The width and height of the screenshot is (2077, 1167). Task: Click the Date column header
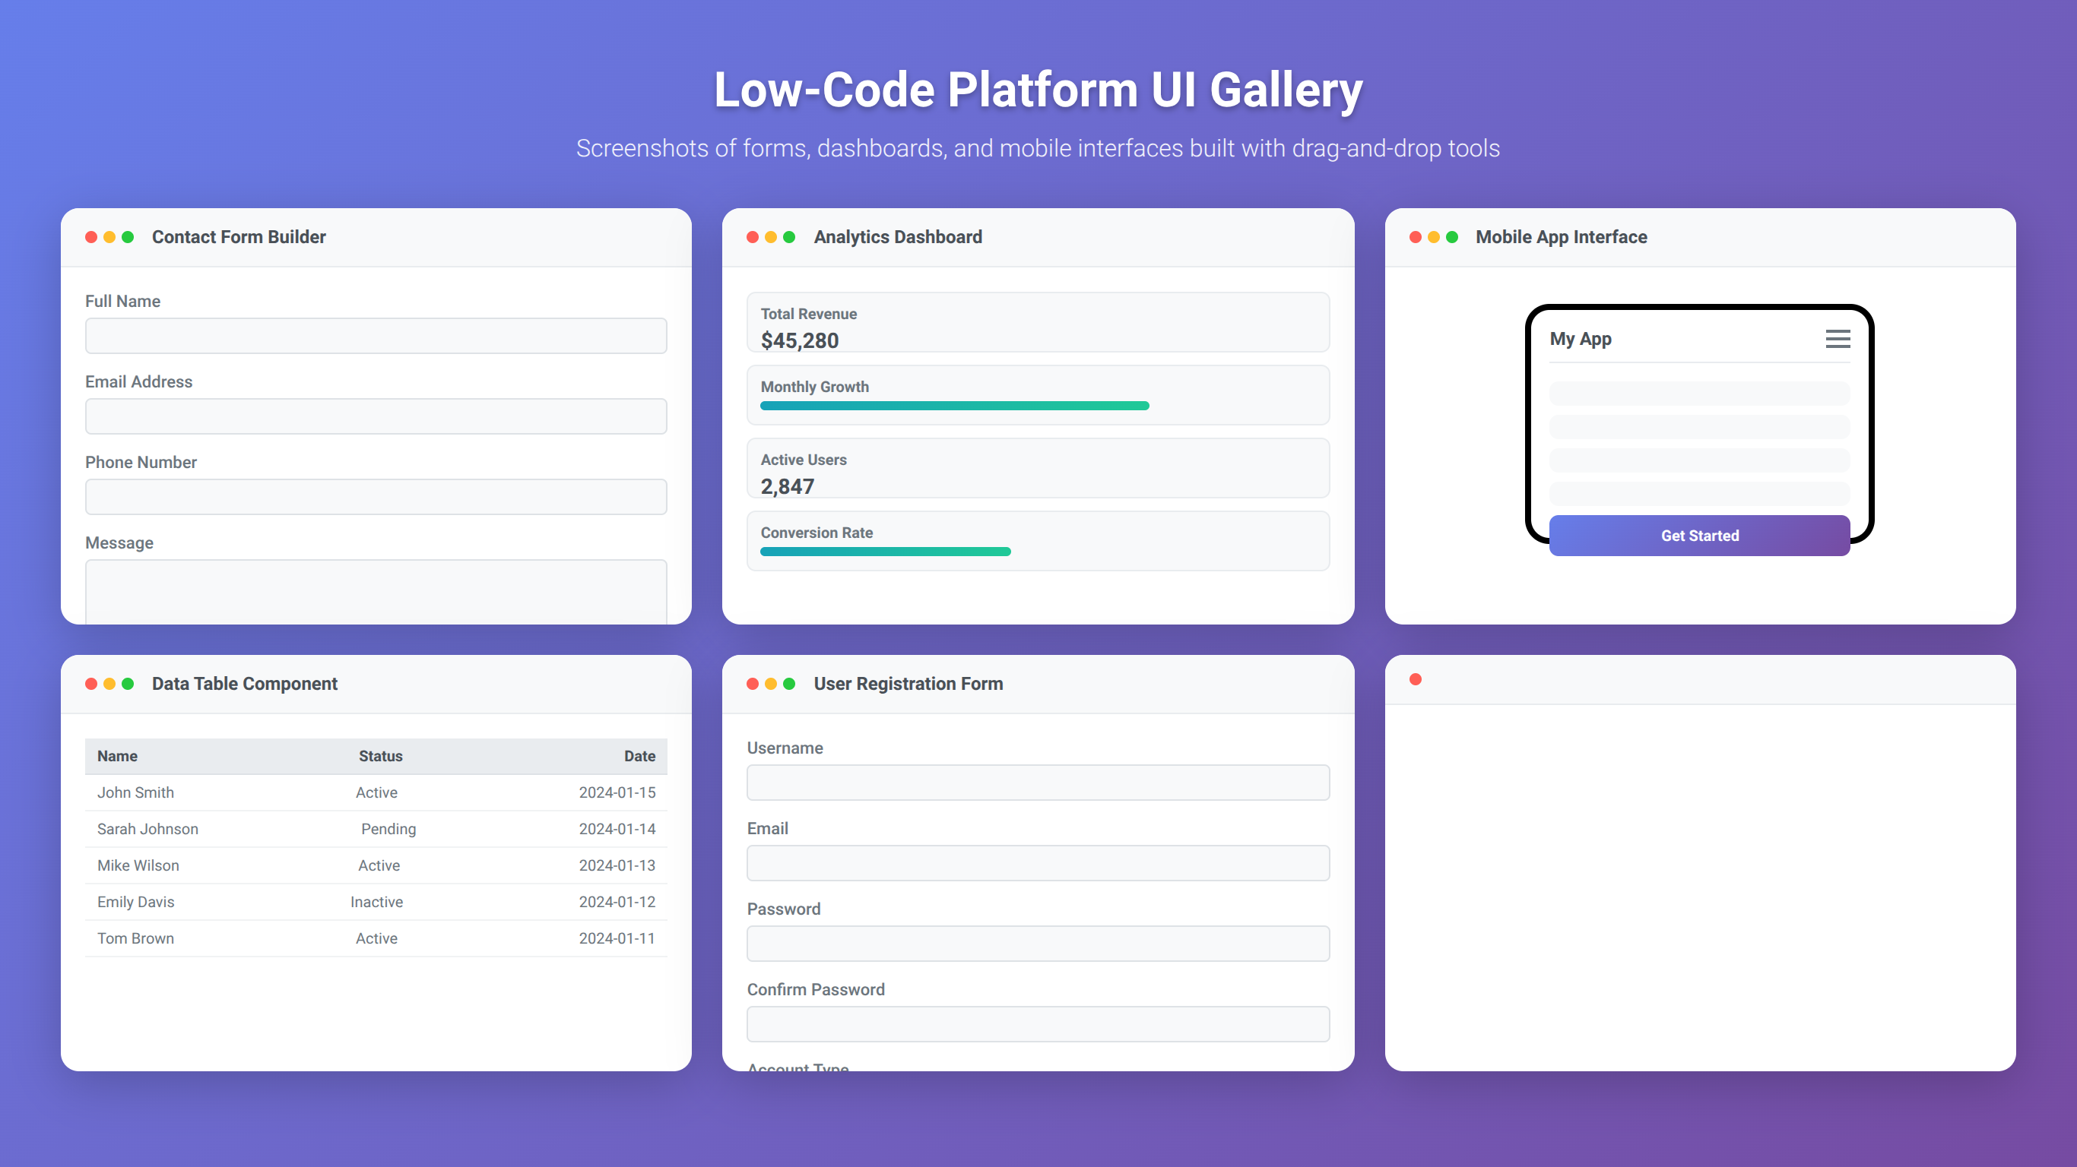[639, 756]
